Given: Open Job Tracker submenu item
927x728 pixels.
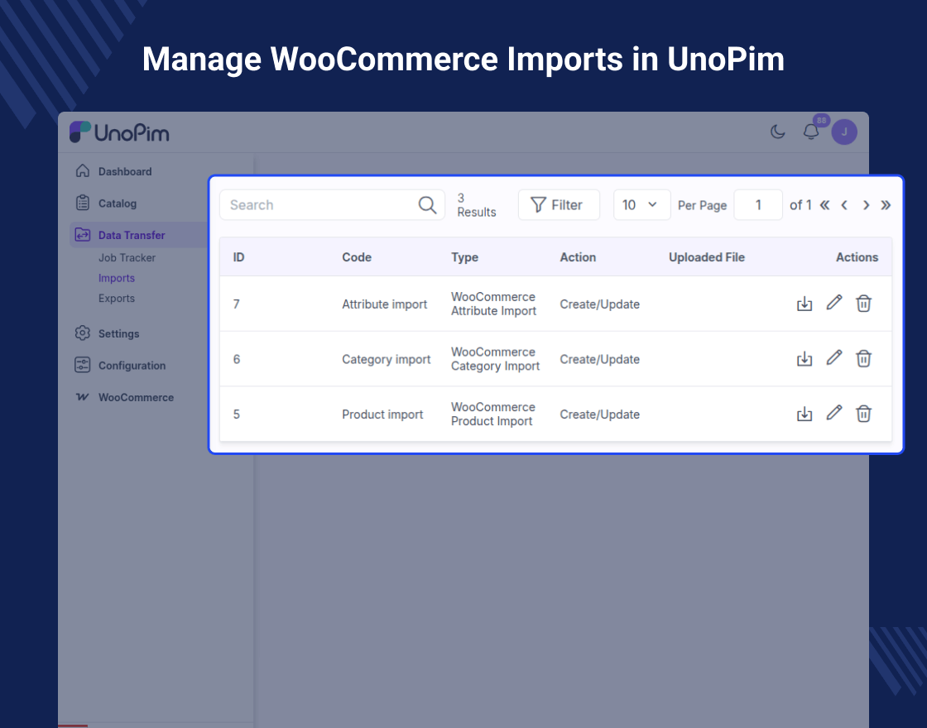Looking at the screenshot, I should [x=127, y=257].
